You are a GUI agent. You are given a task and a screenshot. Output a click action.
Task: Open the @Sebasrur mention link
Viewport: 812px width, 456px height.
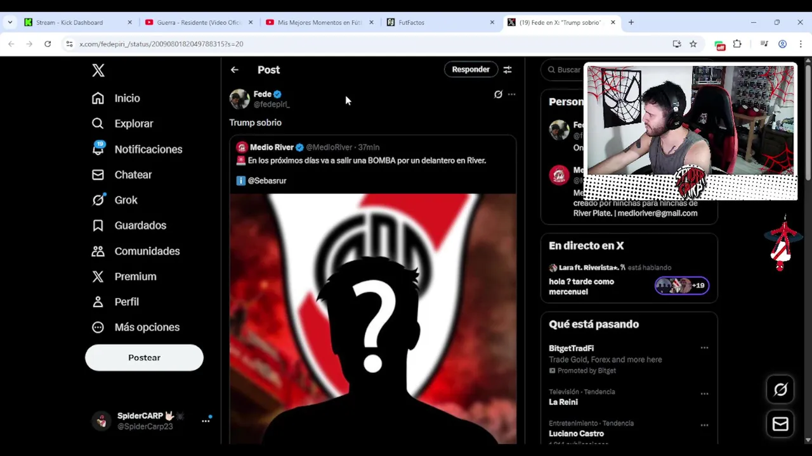pos(267,180)
